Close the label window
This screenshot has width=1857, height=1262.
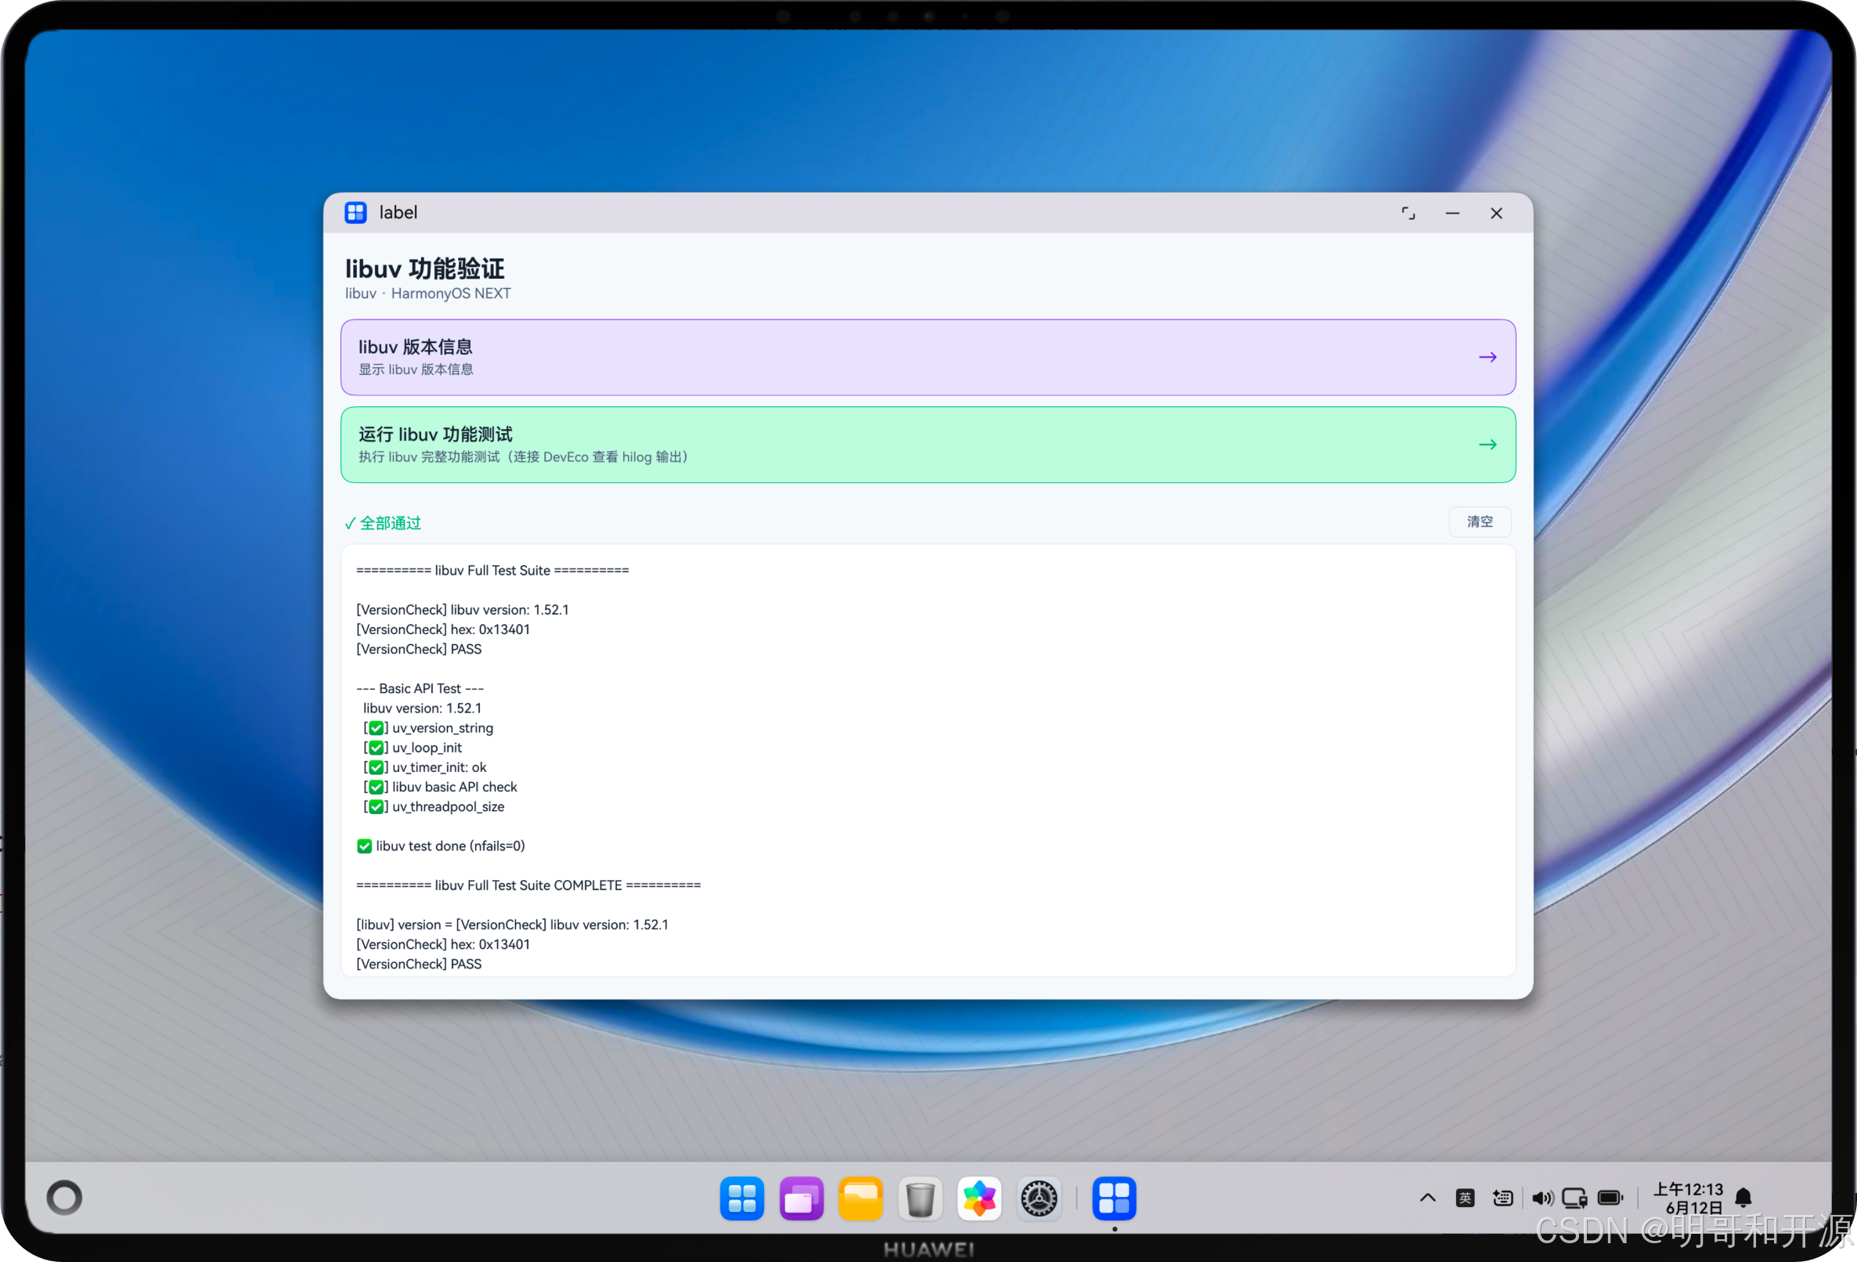[1496, 214]
